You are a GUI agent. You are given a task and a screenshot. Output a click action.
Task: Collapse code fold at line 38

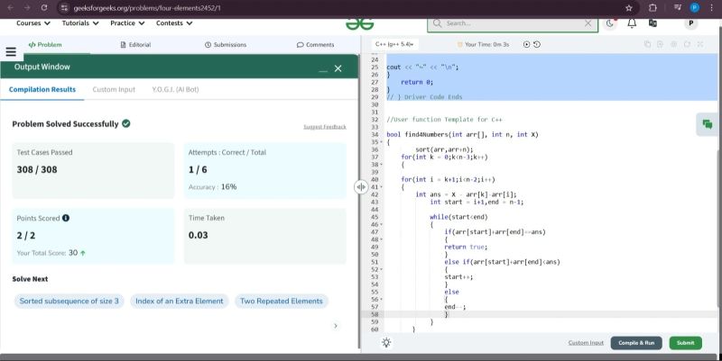coord(382,165)
